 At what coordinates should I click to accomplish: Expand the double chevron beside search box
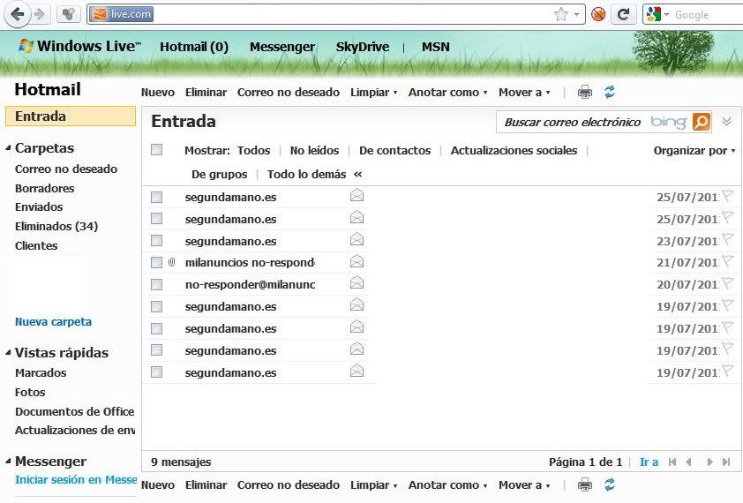(x=727, y=122)
